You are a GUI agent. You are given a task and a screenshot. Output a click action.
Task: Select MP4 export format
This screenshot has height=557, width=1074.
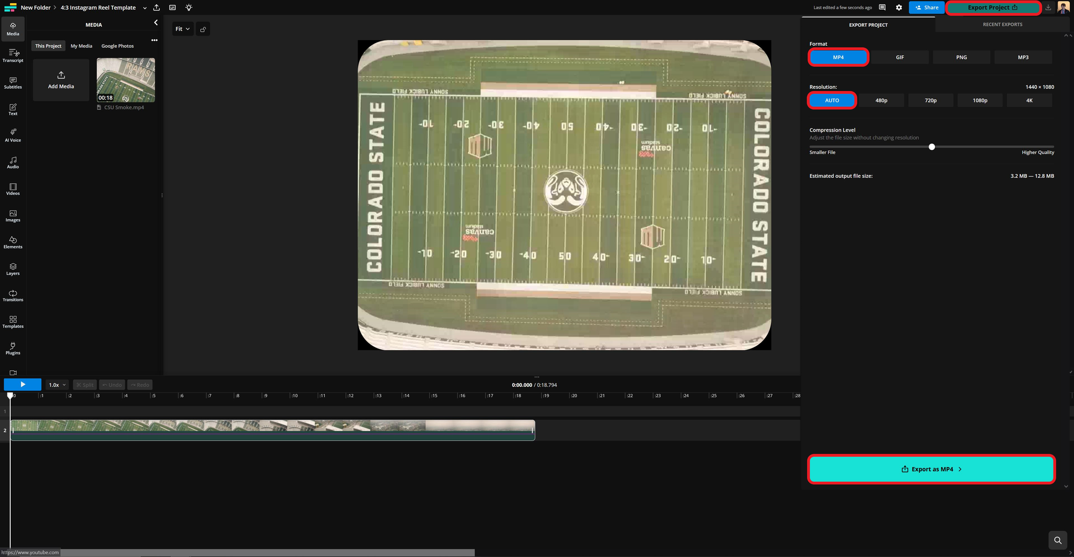click(x=838, y=57)
